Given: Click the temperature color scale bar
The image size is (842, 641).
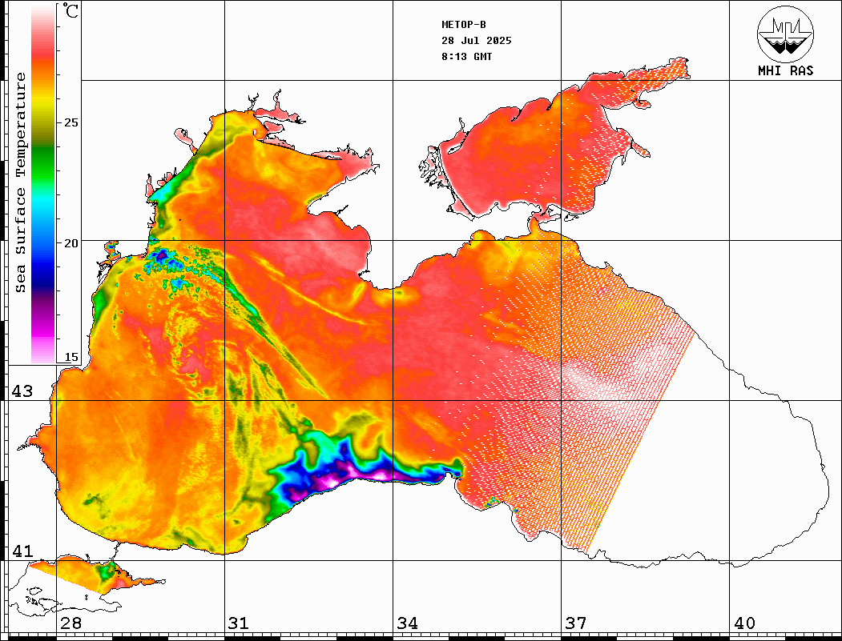Looking at the screenshot, I should pos(43,185).
